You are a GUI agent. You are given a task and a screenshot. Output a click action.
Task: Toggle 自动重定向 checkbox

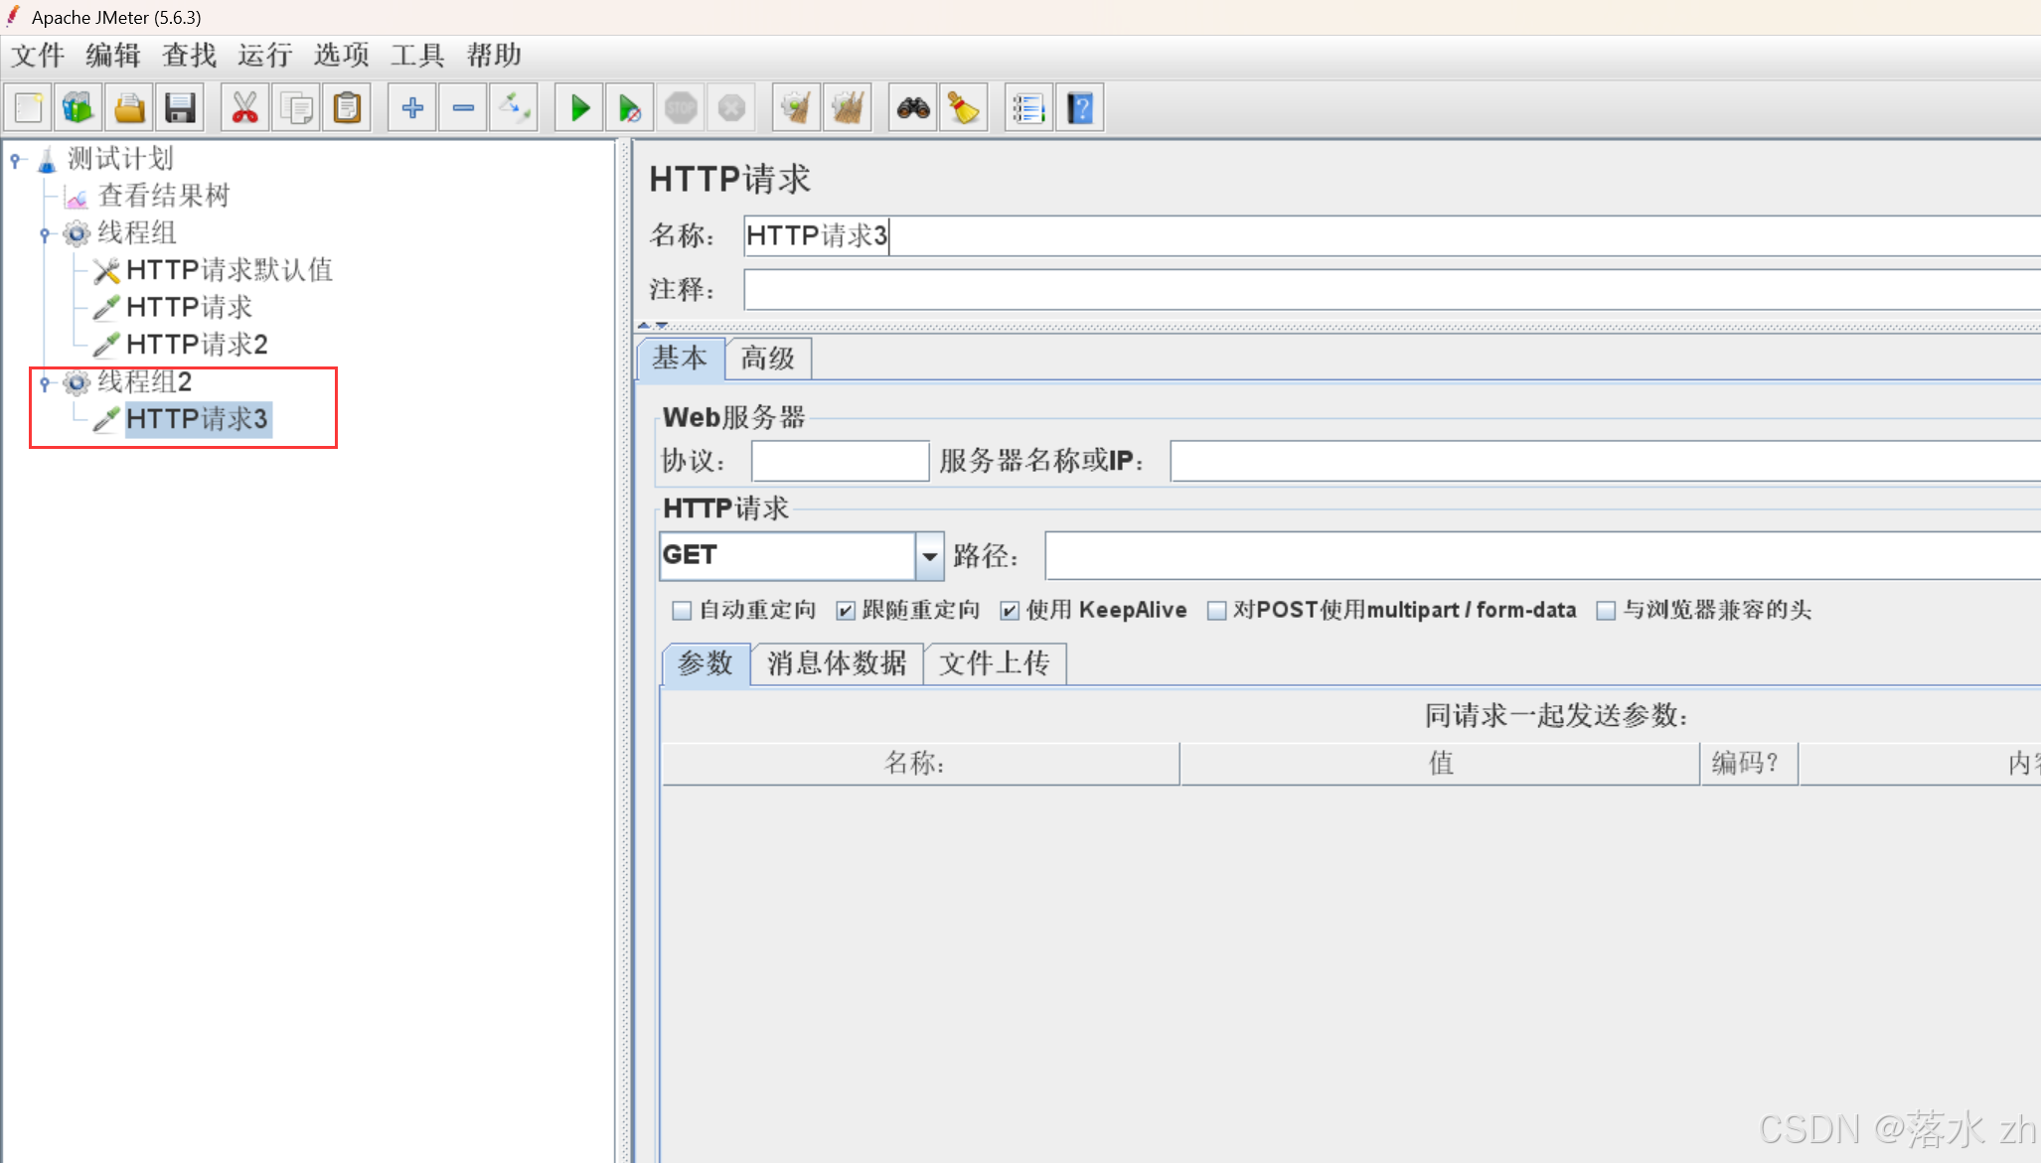(x=682, y=611)
